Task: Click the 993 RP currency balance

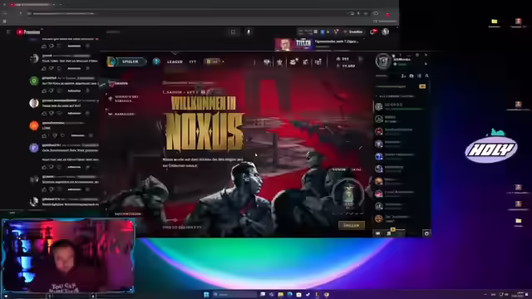Action: click(x=342, y=59)
